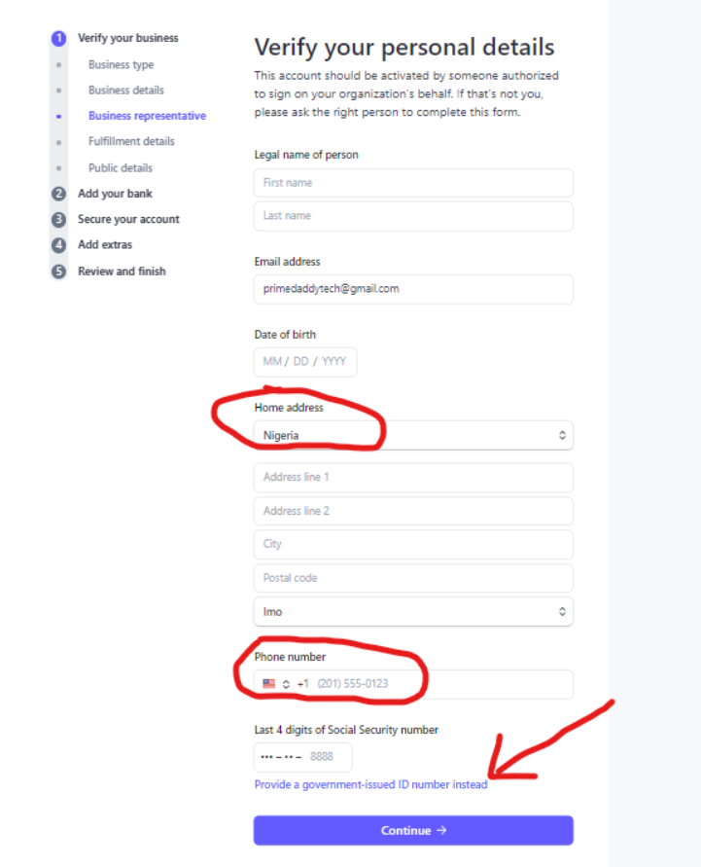Click the step 2 number icon

(x=58, y=194)
